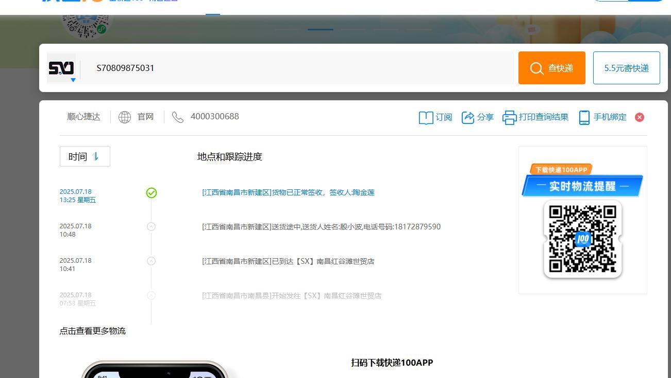Click the 2025.07.18 10:41 timestamp
Image resolution: width=671 pixels, height=378 pixels.
point(75,265)
